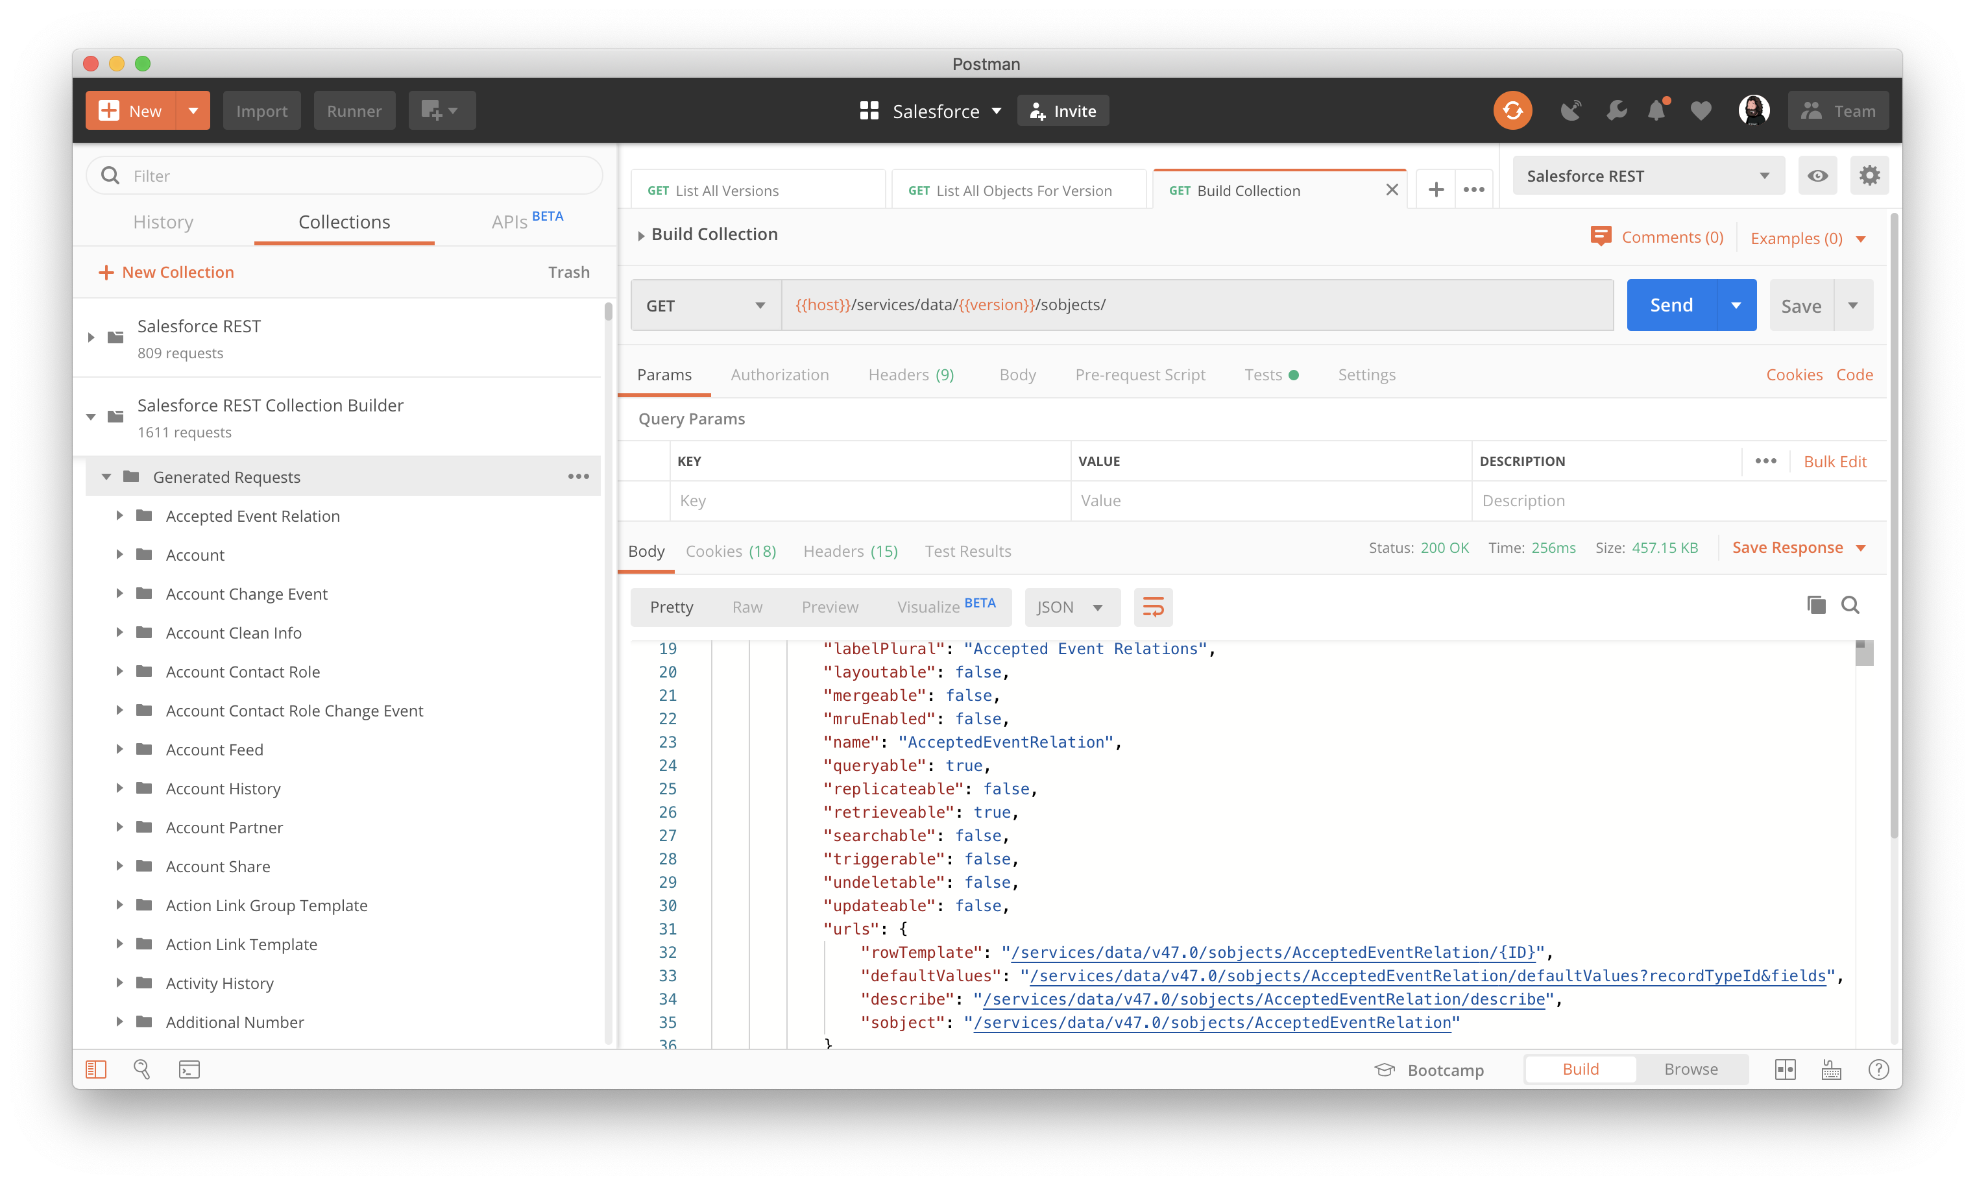Select Visualize BETA response view
Image resolution: width=1975 pixels, height=1185 pixels.
click(x=945, y=607)
